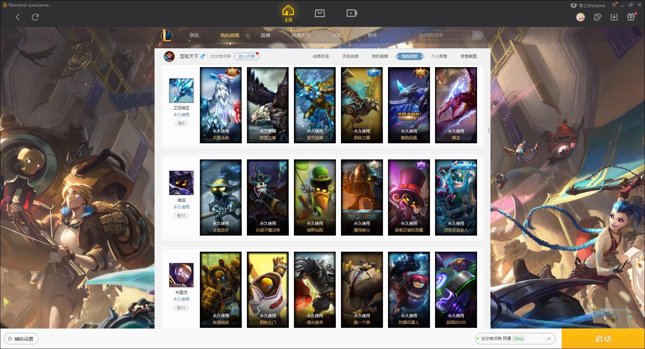645x349 pixels.
Task: Open user avatar in top right
Action: point(580,17)
